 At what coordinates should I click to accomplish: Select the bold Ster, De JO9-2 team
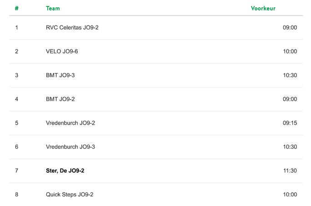coord(65,171)
